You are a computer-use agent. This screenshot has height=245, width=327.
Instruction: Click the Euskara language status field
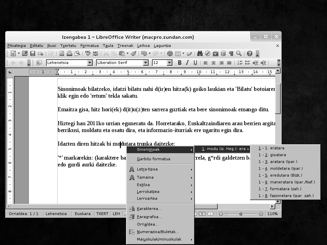coord(82,214)
